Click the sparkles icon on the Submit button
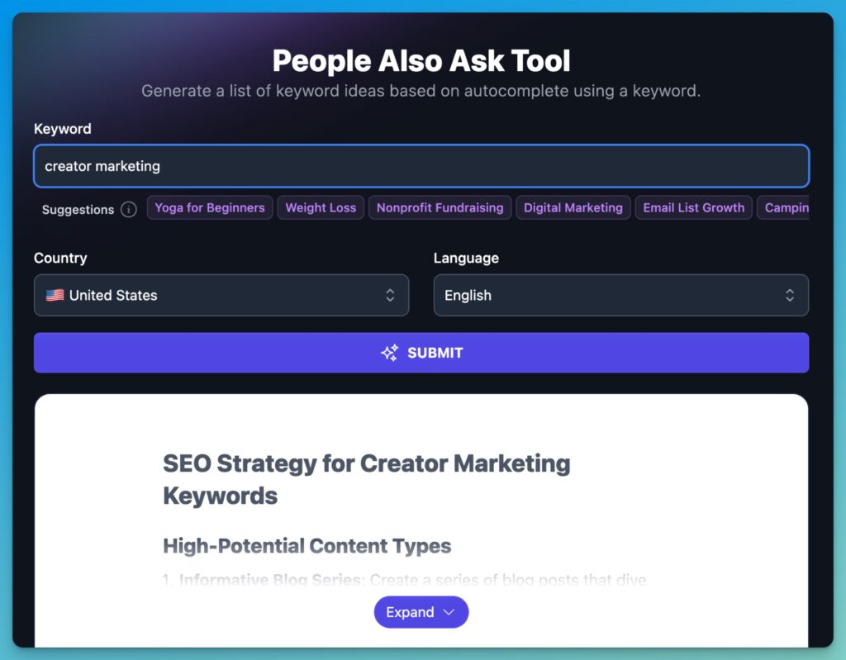The width and height of the screenshot is (846, 660). click(x=391, y=352)
